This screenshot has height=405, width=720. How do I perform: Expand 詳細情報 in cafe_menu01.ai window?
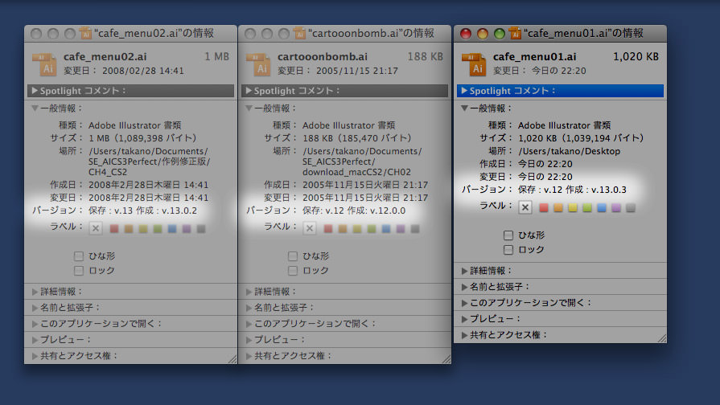pyautogui.click(x=464, y=271)
